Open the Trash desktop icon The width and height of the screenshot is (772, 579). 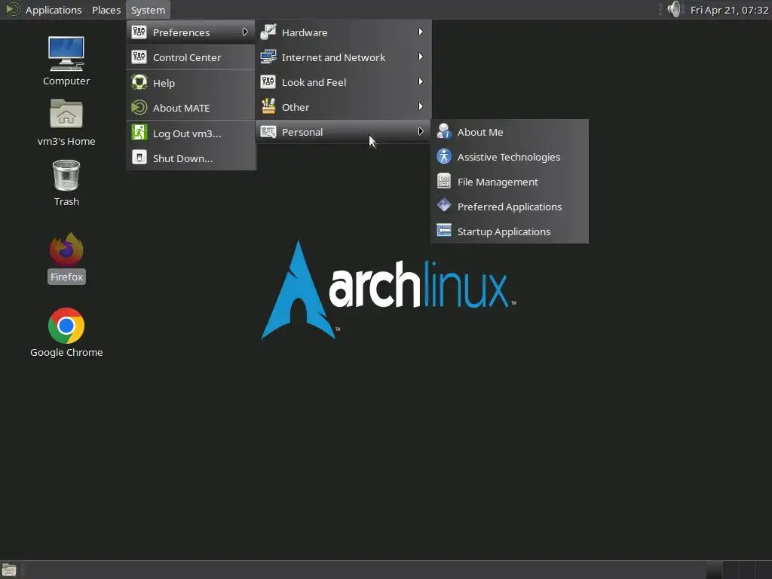pos(66,175)
